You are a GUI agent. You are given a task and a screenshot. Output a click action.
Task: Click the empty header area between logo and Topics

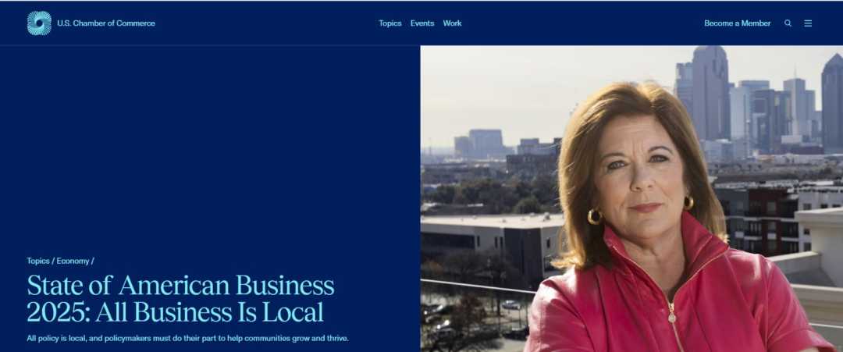[x=266, y=23]
